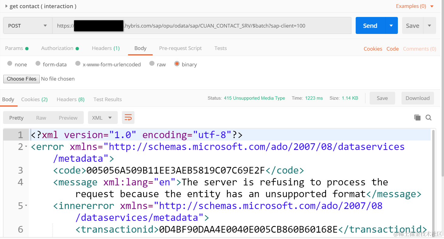The width and height of the screenshot is (444, 239).
Task: Click the request Save button
Action: click(412, 26)
